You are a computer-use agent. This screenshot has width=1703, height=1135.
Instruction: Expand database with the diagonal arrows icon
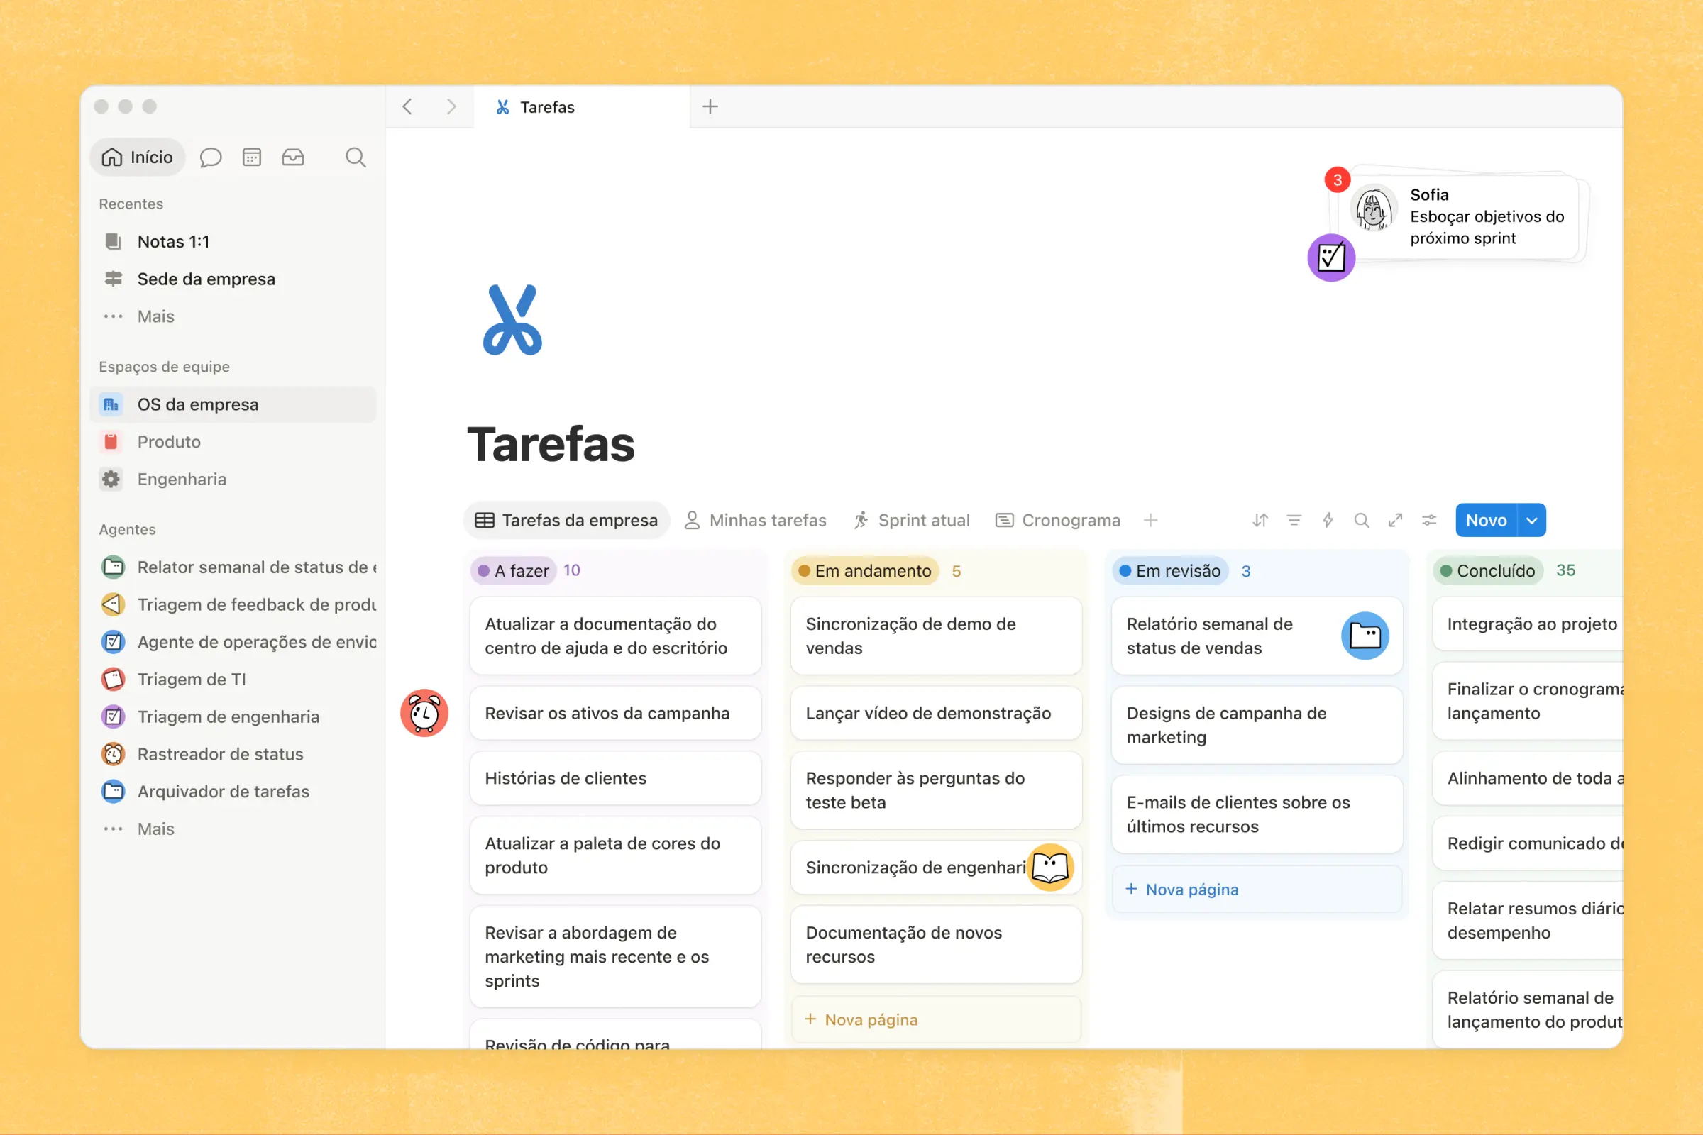click(1395, 521)
